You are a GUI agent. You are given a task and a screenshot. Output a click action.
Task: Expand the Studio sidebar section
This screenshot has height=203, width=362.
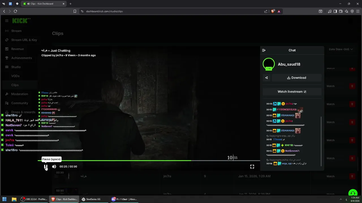16,67
